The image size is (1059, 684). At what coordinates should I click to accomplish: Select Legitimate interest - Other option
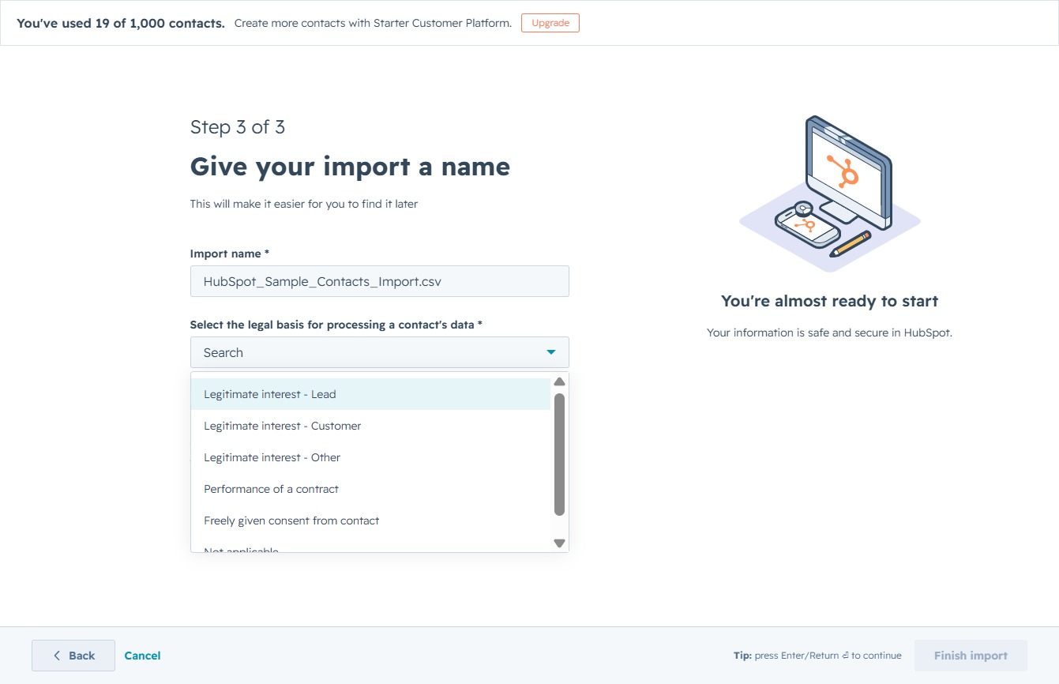(x=370, y=457)
